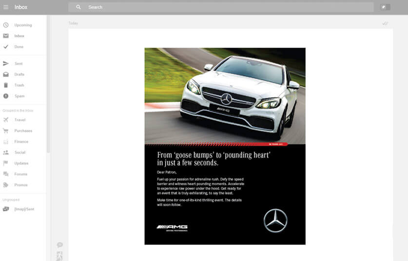
Task: Open the Updates bundle
Action: pyautogui.click(x=21, y=163)
